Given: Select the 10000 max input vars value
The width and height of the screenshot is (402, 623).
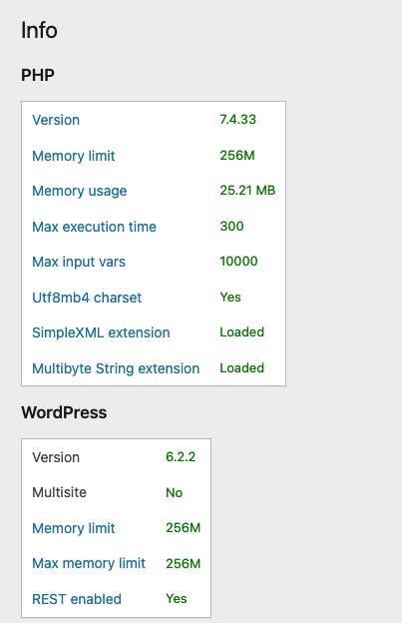Looking at the screenshot, I should tap(238, 261).
